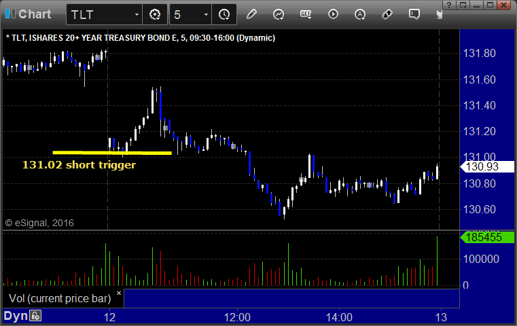Image resolution: width=517 pixels, height=326 pixels.
Task: Minimize the chart window
Action: pos(477,5)
